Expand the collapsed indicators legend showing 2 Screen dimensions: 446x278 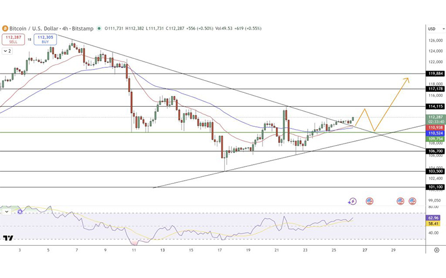[7, 51]
